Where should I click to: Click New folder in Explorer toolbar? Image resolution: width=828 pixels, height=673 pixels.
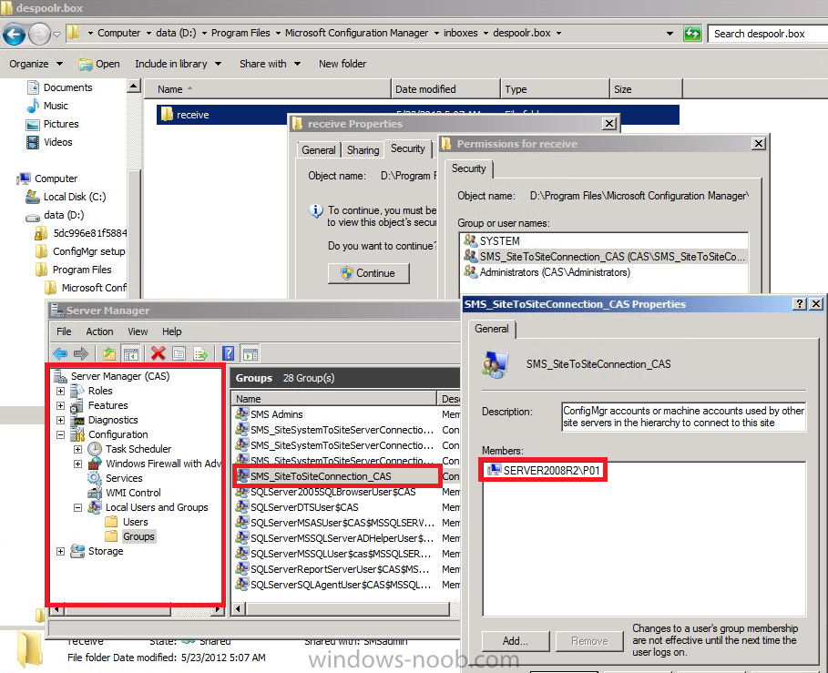click(342, 64)
